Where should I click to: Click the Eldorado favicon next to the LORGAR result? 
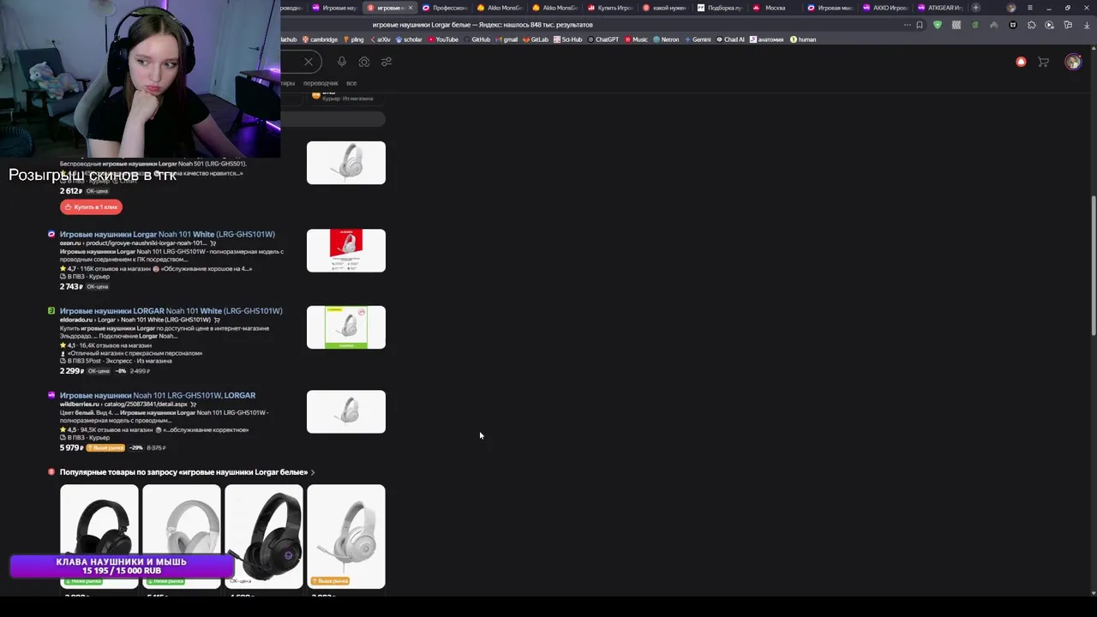pyautogui.click(x=51, y=310)
